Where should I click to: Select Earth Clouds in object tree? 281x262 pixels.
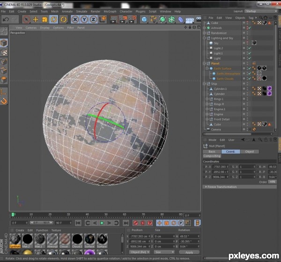[225, 79]
